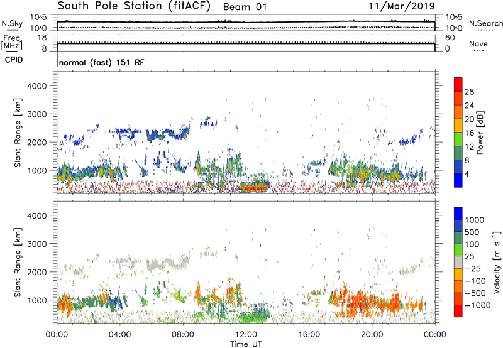This screenshot has width=503, height=348.
Task: Click the 'N.Sky' legend label
Action: [12, 23]
